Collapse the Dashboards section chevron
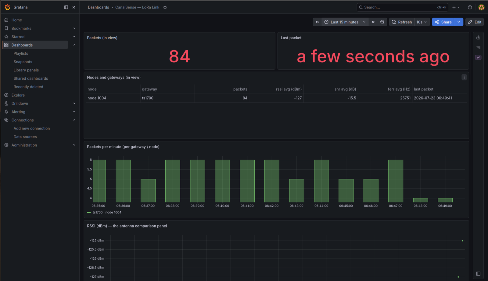The width and height of the screenshot is (488, 281). point(74,45)
